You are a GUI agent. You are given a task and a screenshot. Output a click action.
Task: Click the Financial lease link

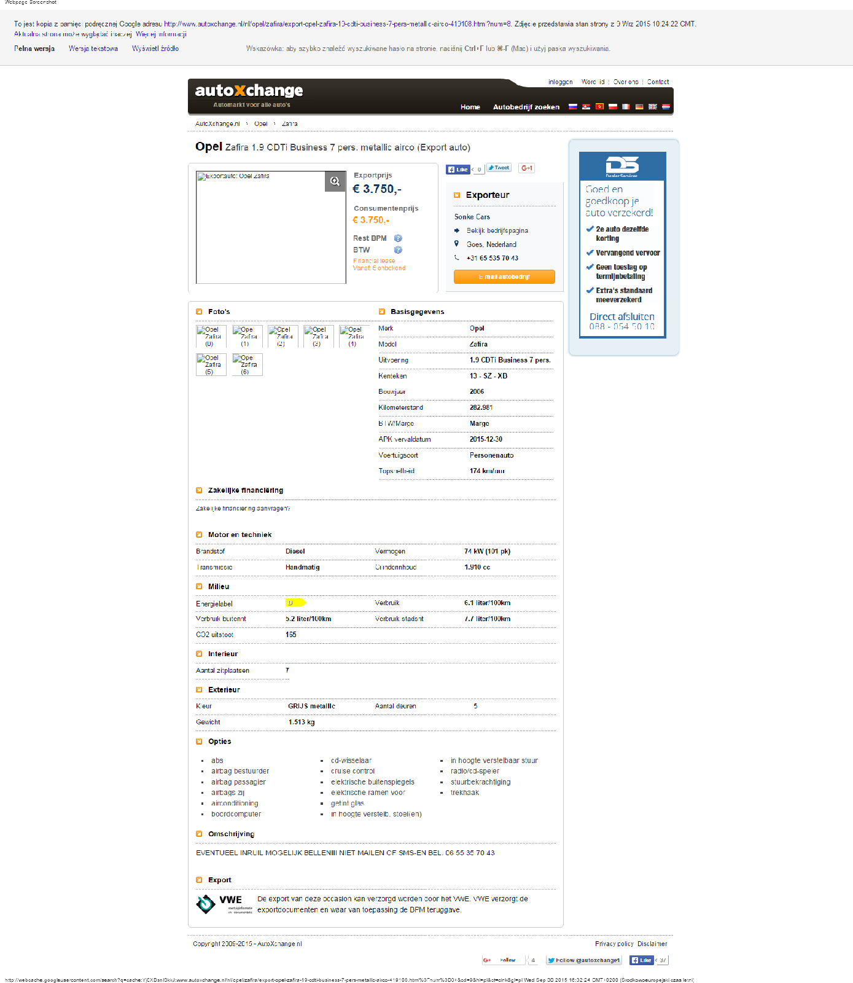coord(374,261)
